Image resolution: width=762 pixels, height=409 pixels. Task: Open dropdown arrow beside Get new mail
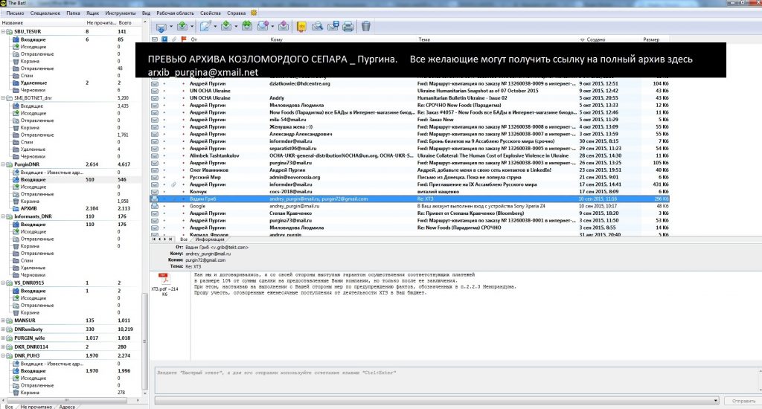171,28
